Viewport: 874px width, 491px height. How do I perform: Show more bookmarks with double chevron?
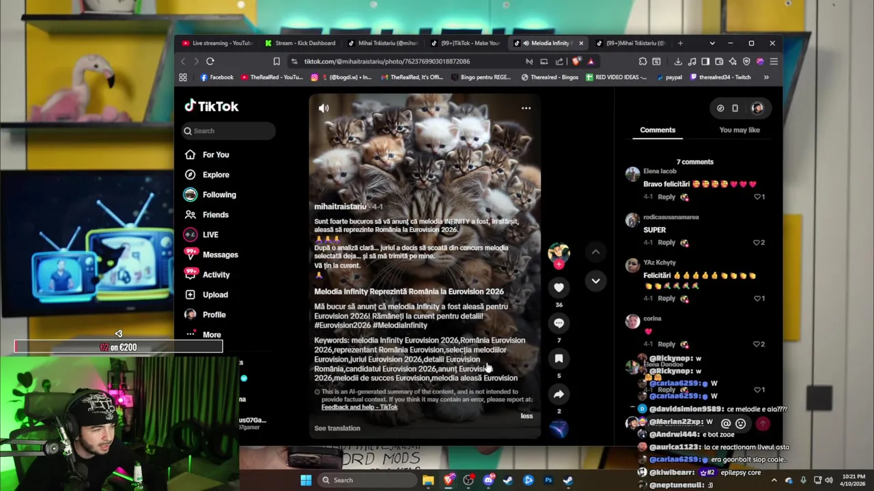point(766,77)
